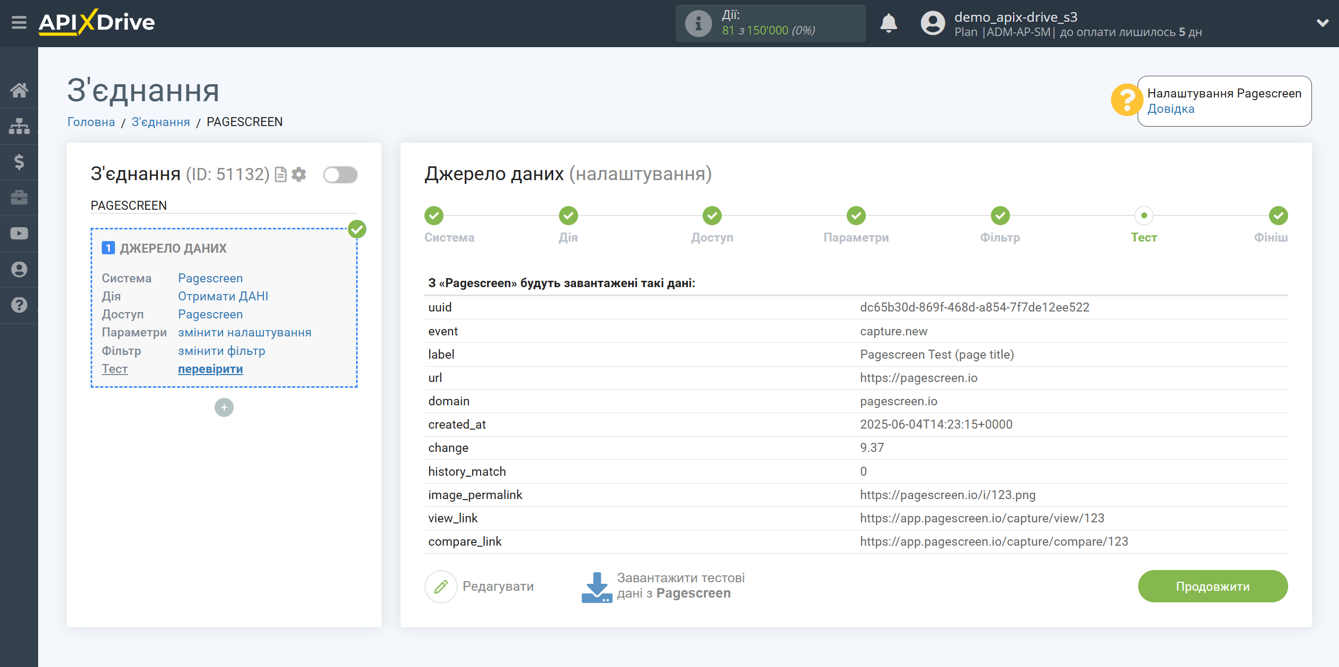Select the capture.new event value
1339x667 pixels.
[893, 331]
